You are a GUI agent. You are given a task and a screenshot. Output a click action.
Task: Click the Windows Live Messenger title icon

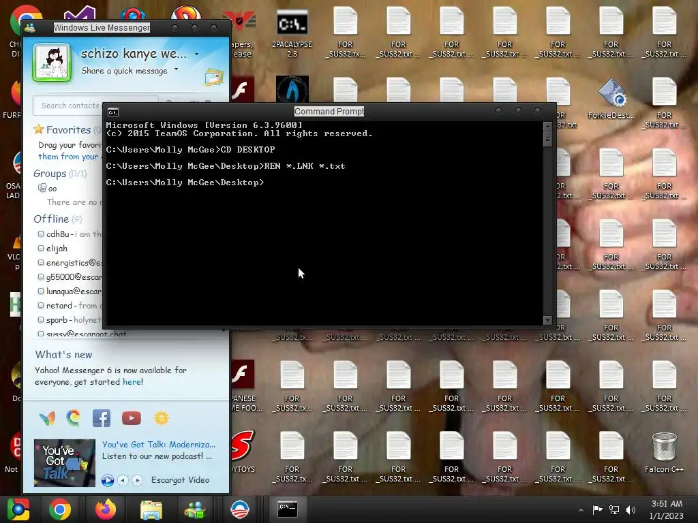coord(30,28)
